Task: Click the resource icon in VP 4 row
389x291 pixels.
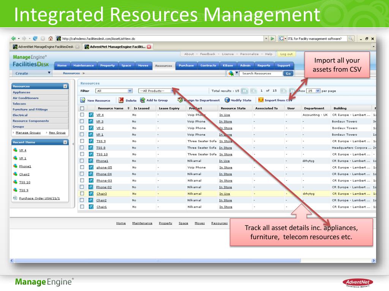Action: point(91,115)
